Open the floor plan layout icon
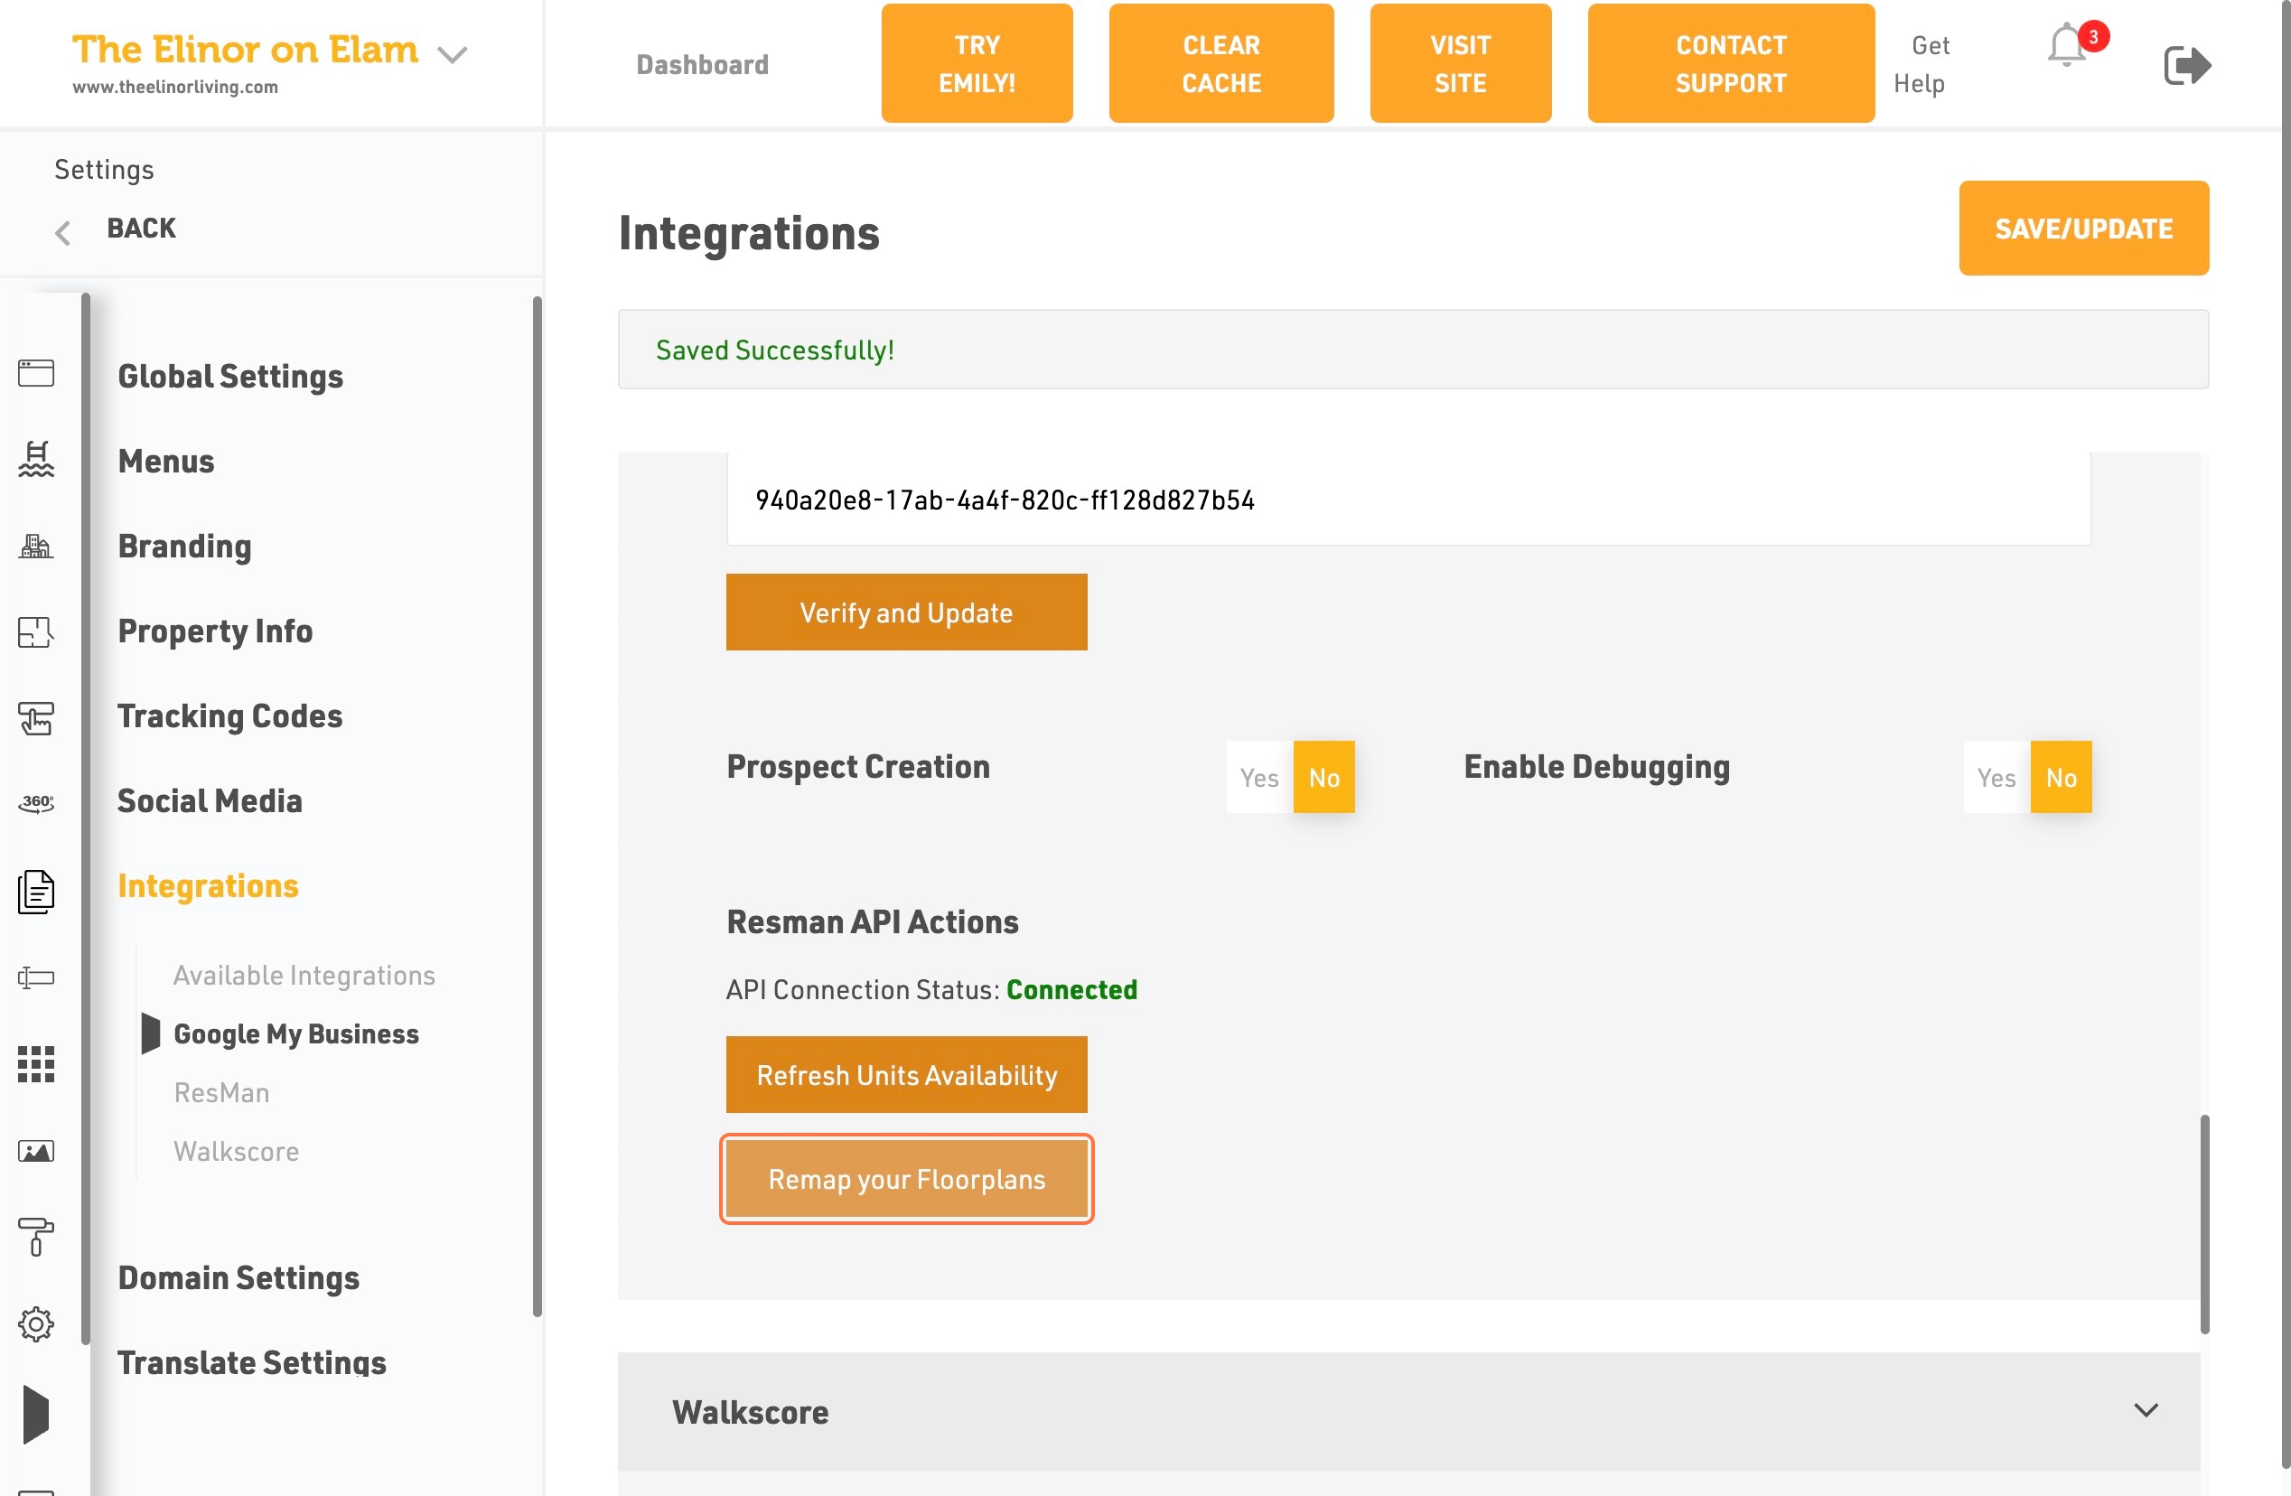 pos(36,632)
